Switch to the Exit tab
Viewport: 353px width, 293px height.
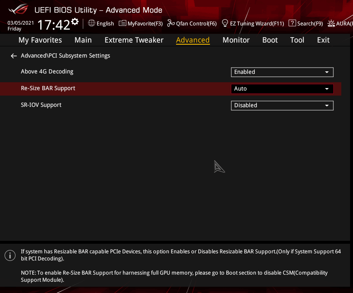[323, 40]
